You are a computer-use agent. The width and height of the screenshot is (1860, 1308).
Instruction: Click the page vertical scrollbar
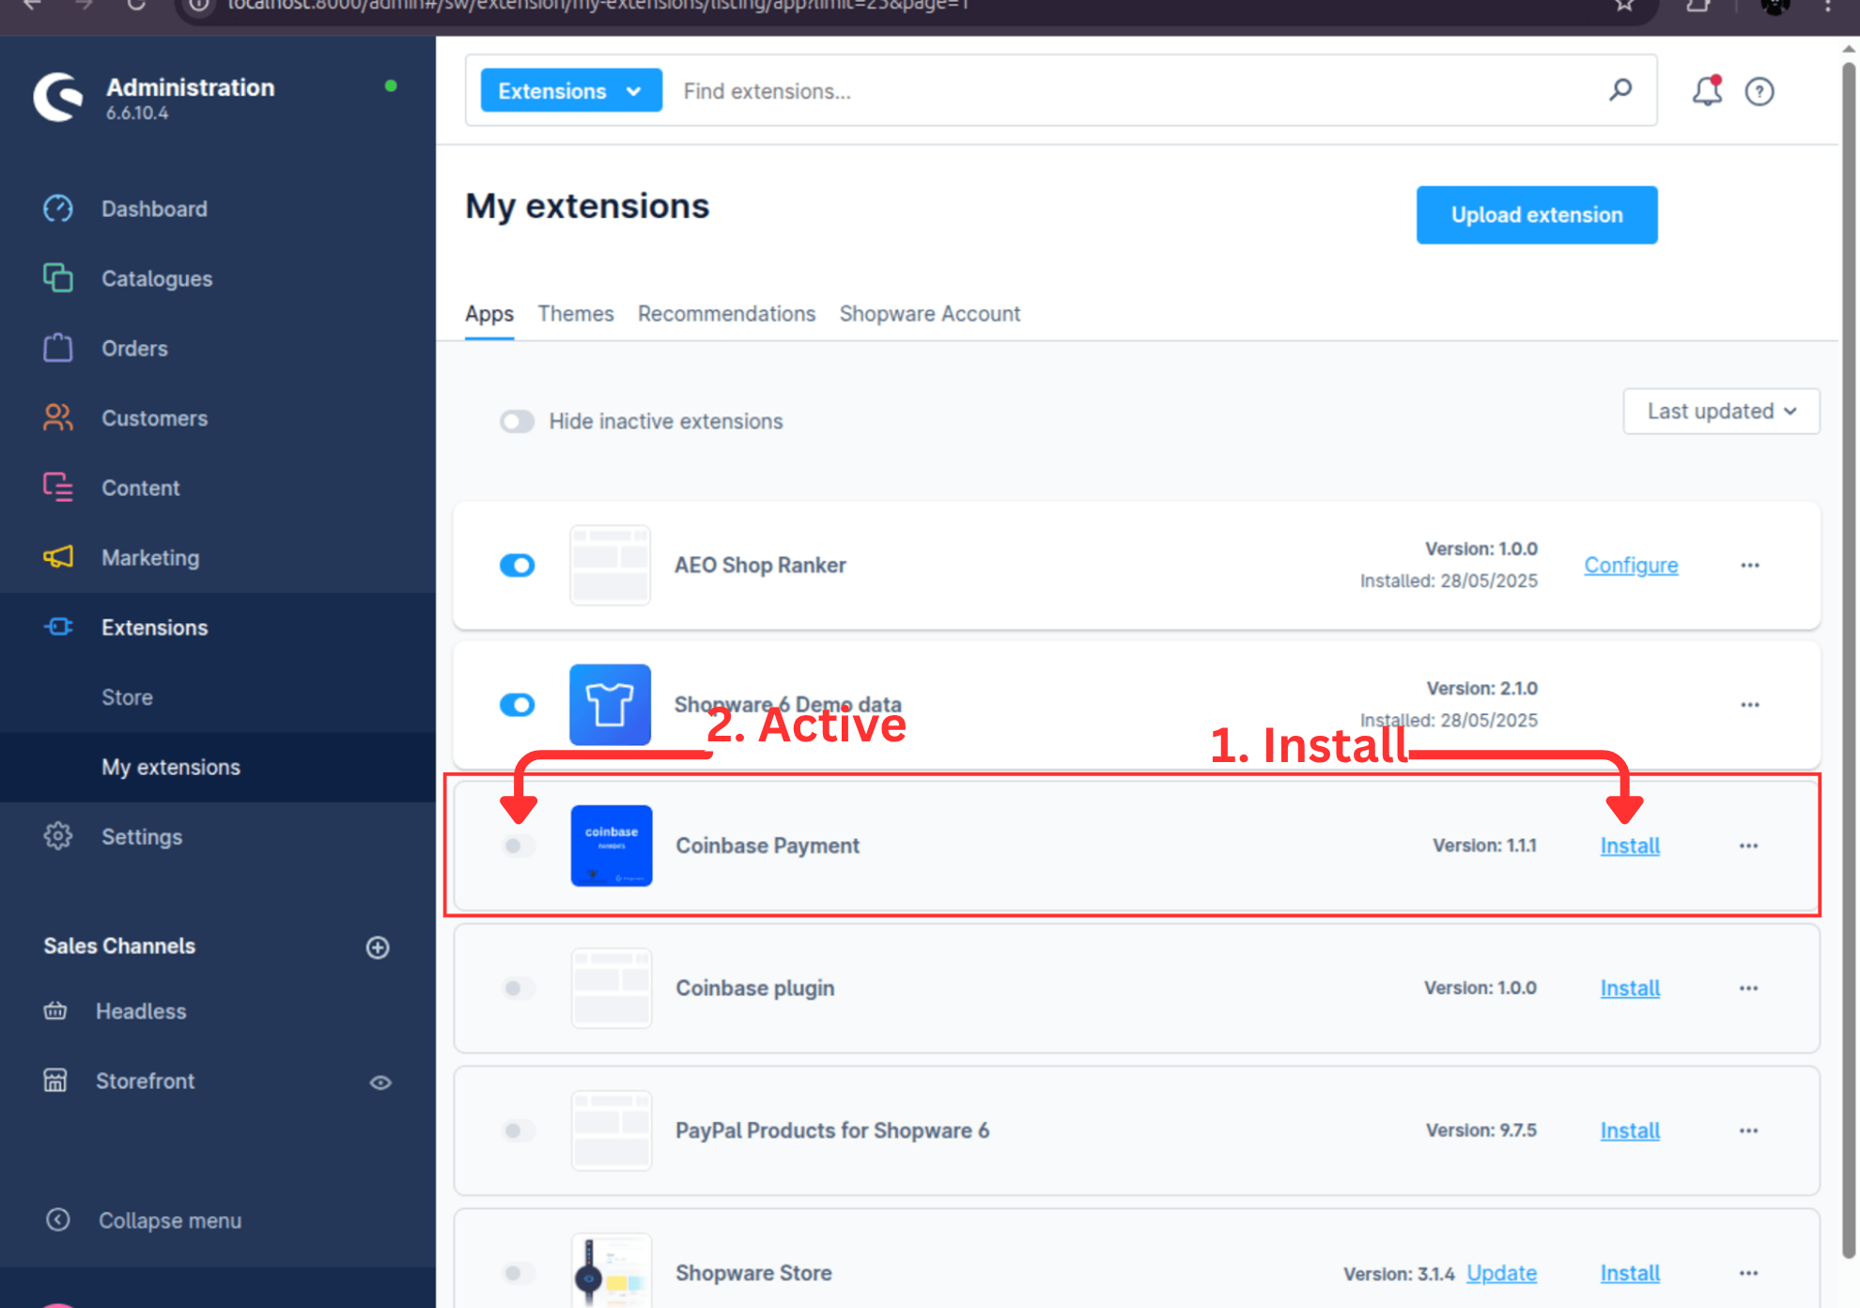[1849, 658]
